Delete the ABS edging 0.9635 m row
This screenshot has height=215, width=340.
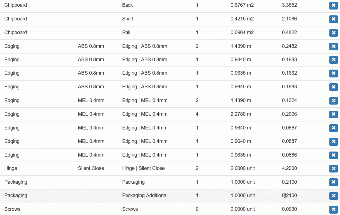tap(333, 73)
